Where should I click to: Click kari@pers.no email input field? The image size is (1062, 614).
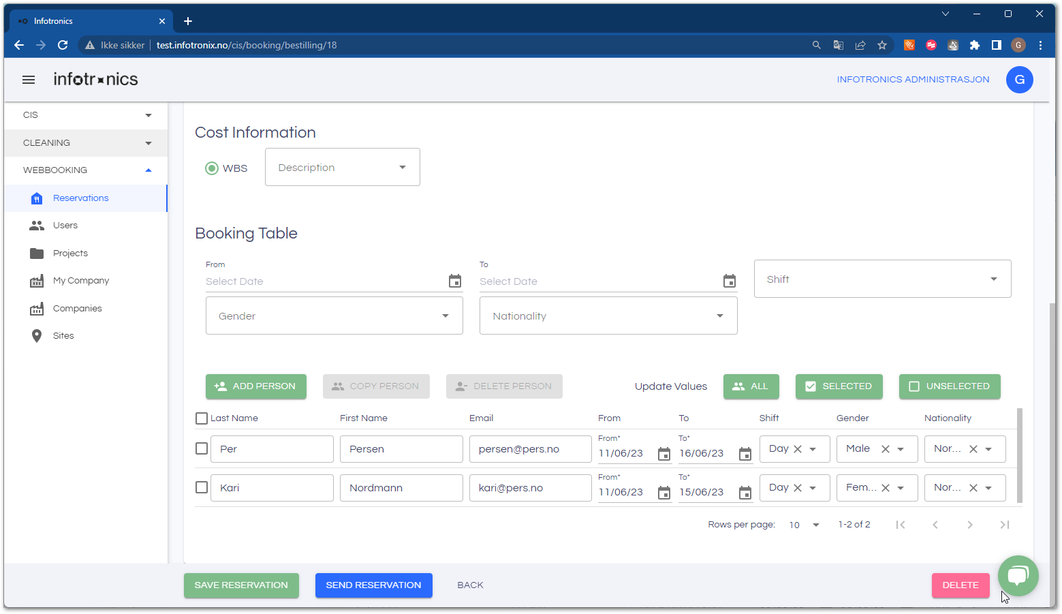(x=530, y=487)
